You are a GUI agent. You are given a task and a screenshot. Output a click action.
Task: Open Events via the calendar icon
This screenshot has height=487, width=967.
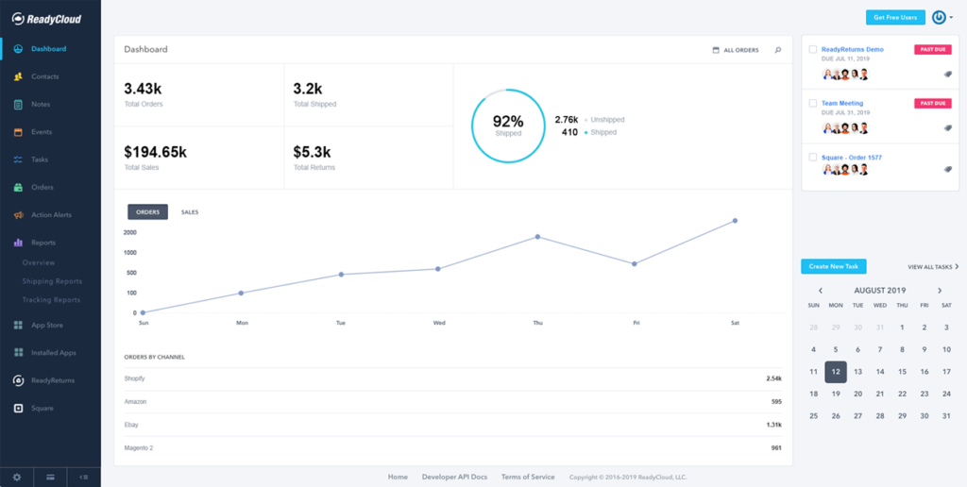[19, 132]
